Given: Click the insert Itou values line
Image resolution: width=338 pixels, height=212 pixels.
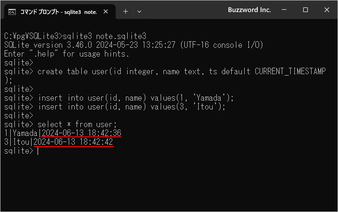Looking at the screenshot, I should 115,107.
